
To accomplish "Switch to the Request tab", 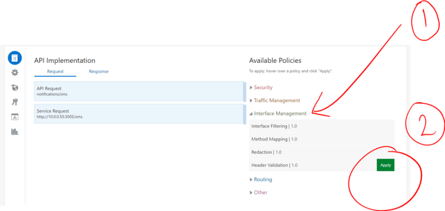I will tap(55, 71).
